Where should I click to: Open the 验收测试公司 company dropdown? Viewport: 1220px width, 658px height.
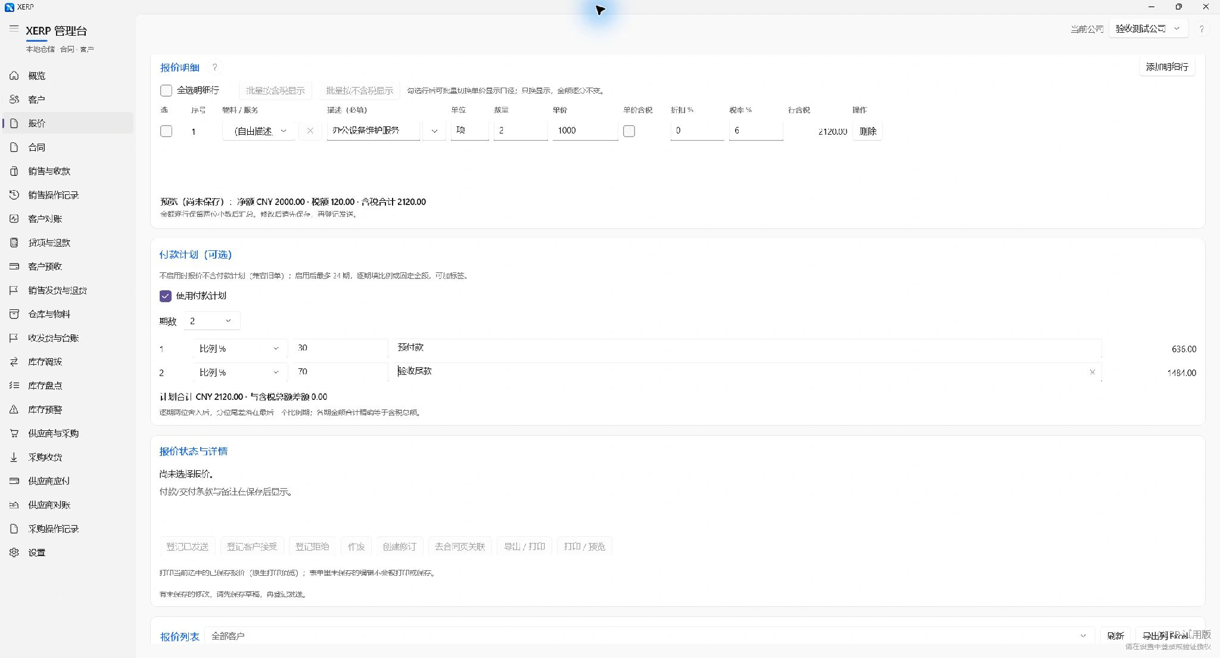tap(1148, 29)
